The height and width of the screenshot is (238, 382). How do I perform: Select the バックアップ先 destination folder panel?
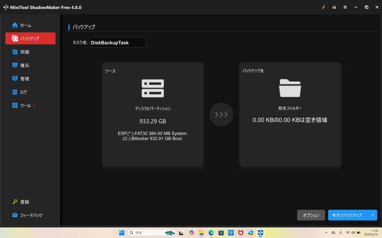[290, 114]
